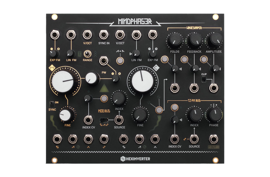The width and height of the screenshot is (270, 177).
Task: Click the jack below the CLIP switch
Action: point(213,87)
